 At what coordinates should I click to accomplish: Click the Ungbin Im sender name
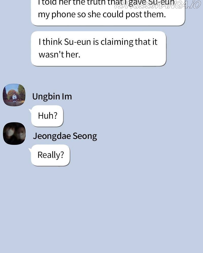tap(52, 96)
